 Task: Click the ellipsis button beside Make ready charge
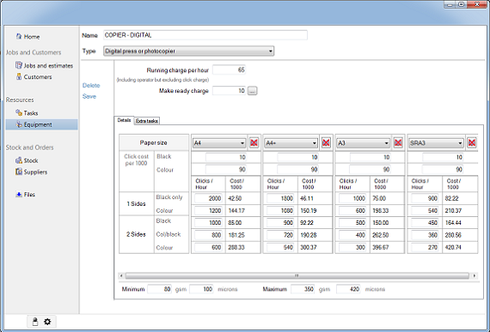(x=253, y=91)
